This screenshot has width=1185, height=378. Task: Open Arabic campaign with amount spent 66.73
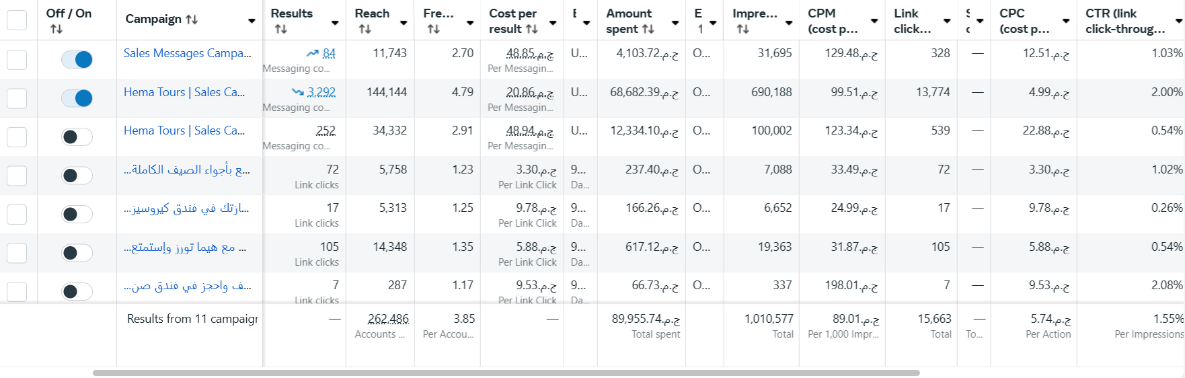pyautogui.click(x=188, y=285)
